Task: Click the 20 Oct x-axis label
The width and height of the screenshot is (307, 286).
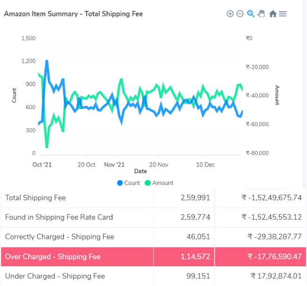Action: tap(86, 165)
